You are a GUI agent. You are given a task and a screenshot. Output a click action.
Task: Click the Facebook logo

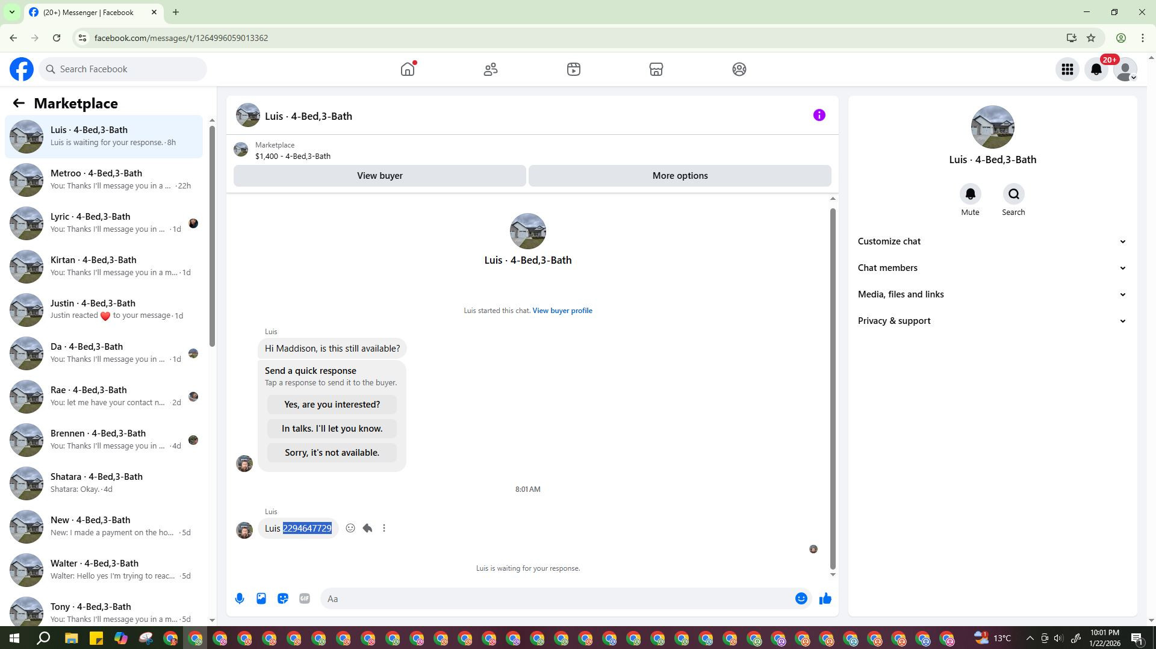22,69
